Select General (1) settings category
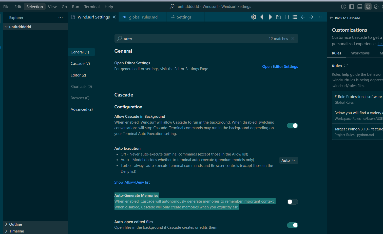Image resolution: width=383 pixels, height=234 pixels. [x=81, y=52]
